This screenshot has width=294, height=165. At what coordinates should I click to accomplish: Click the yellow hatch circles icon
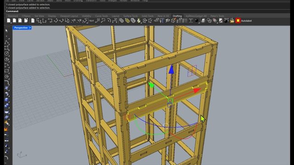coord(127,21)
